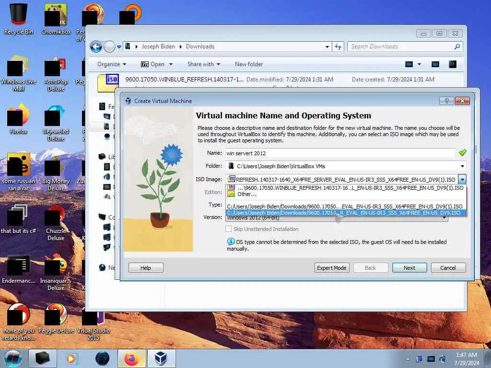Screen dimensions: 491x368
Task: Refresh the Downloads folder in Explorer
Action: pos(338,46)
